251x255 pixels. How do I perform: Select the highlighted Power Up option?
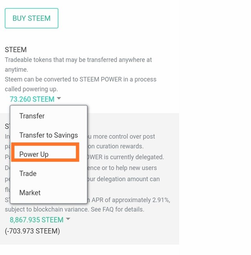point(34,154)
